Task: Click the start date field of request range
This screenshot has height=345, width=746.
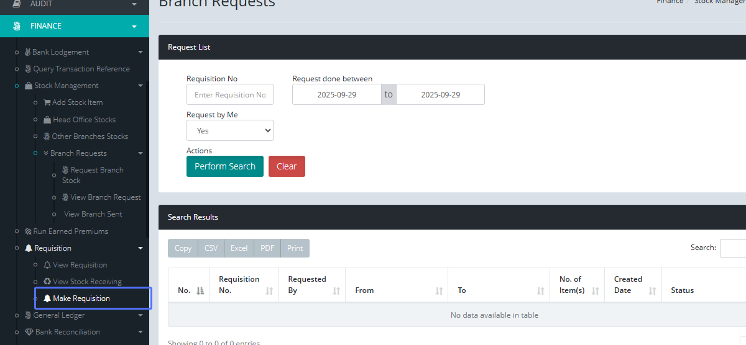Action: 336,94
